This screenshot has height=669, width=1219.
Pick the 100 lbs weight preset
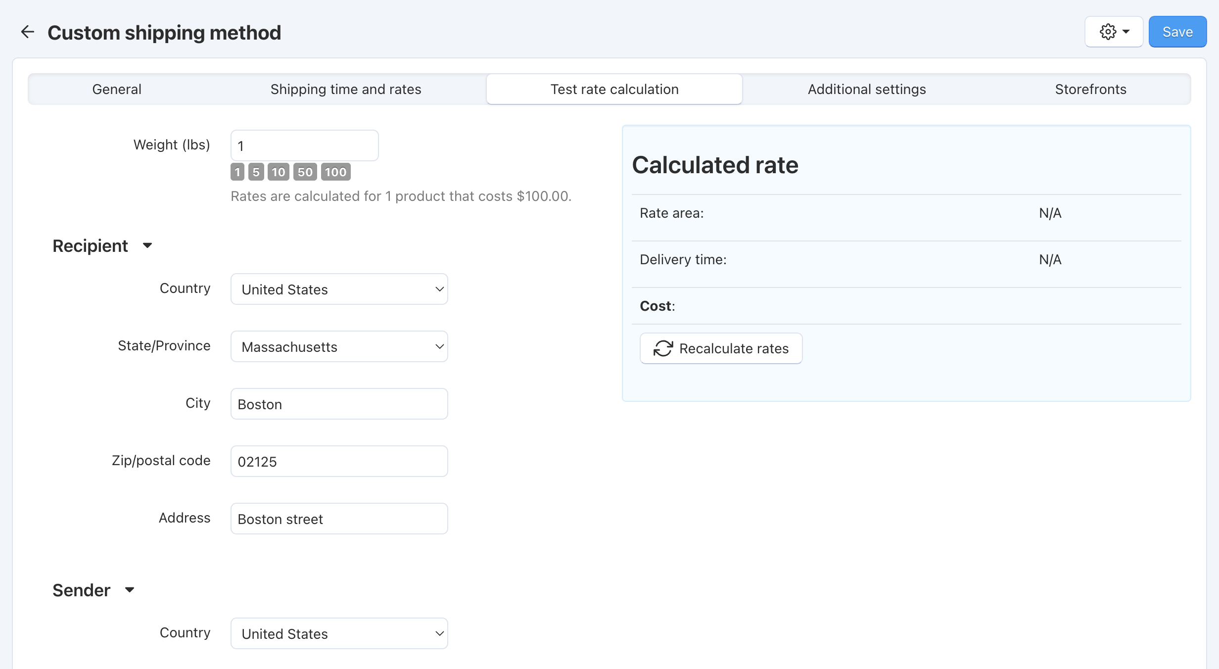pyautogui.click(x=336, y=172)
